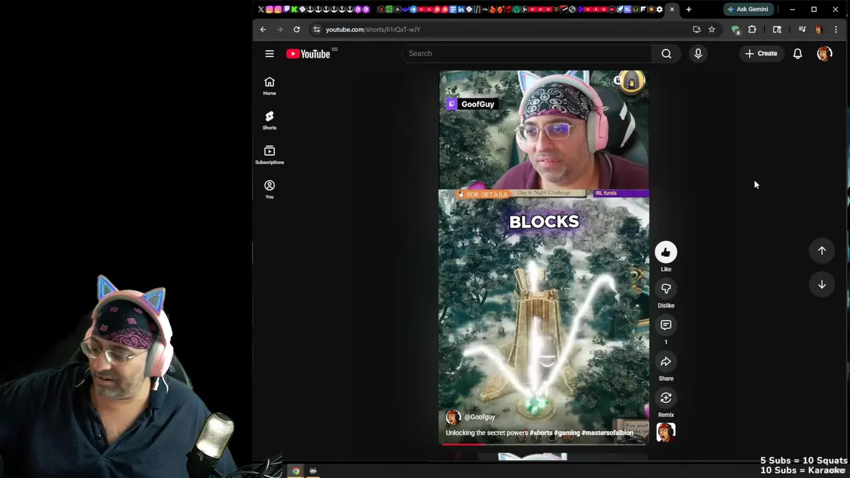This screenshot has height=478, width=850.
Task: Open the extensions puzzle menu
Action: 752,29
